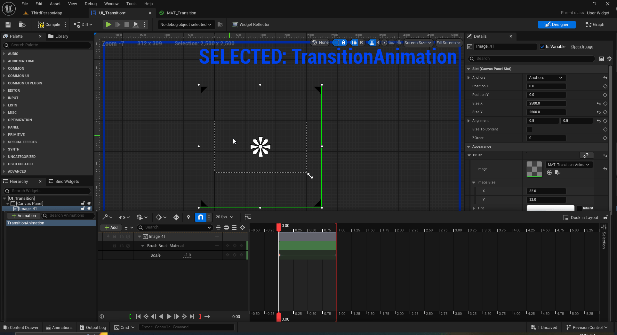The image size is (617, 335).
Task: Reset Size X to default
Action: click(598, 104)
